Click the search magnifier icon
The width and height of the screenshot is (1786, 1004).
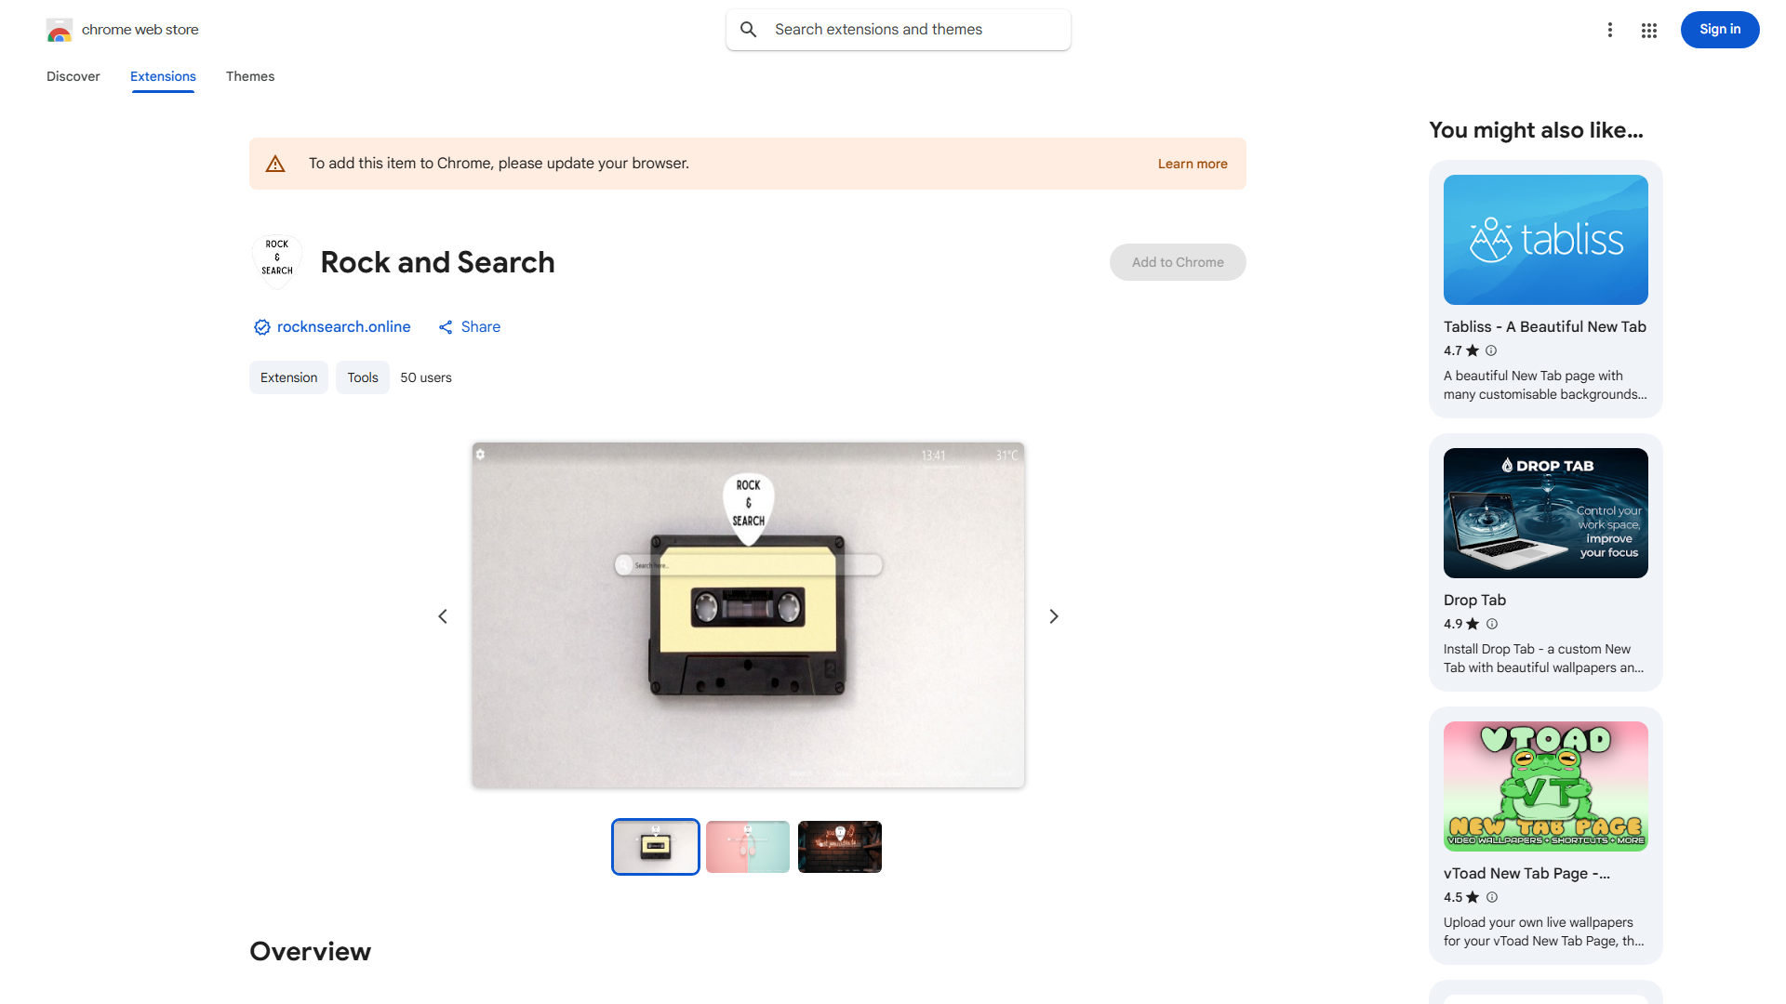[749, 30]
